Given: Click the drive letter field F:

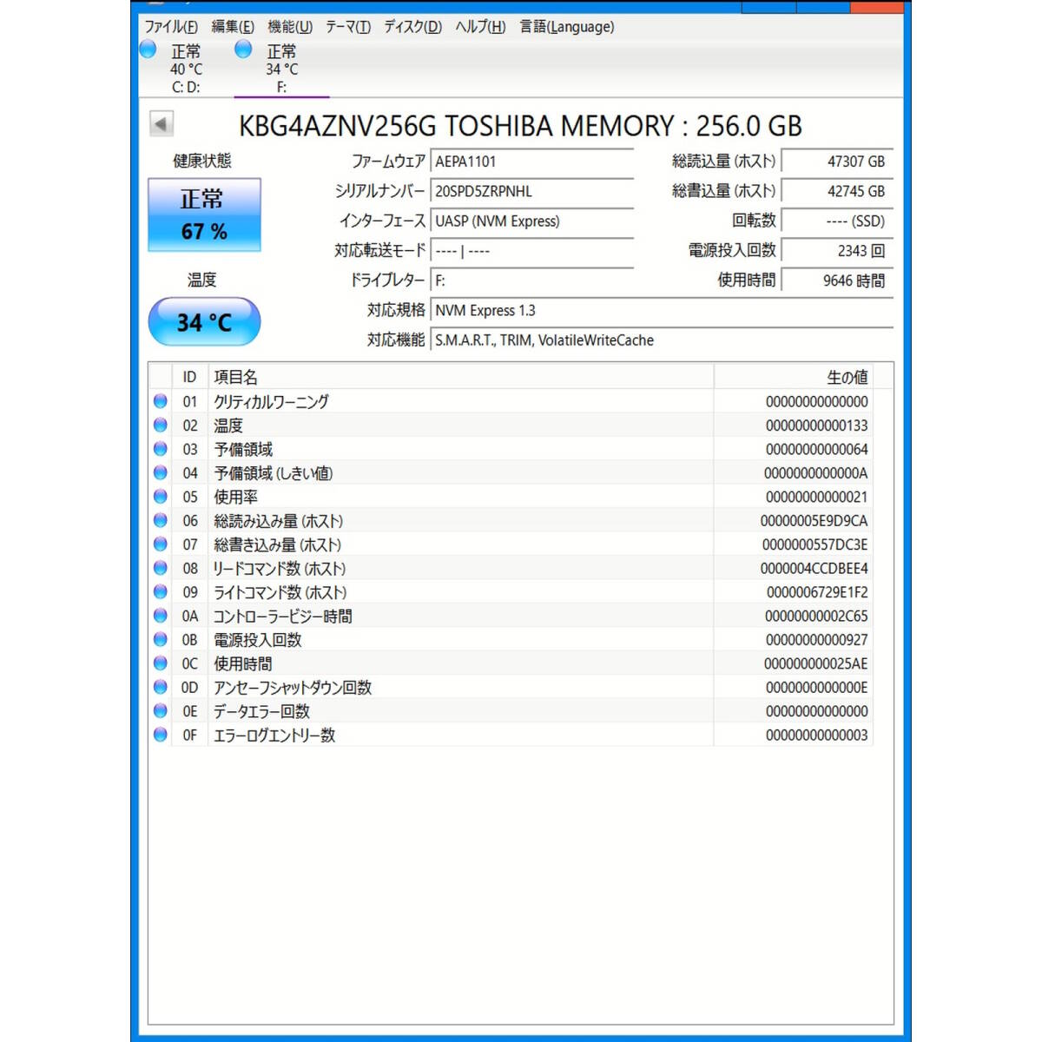Looking at the screenshot, I should click(x=532, y=280).
